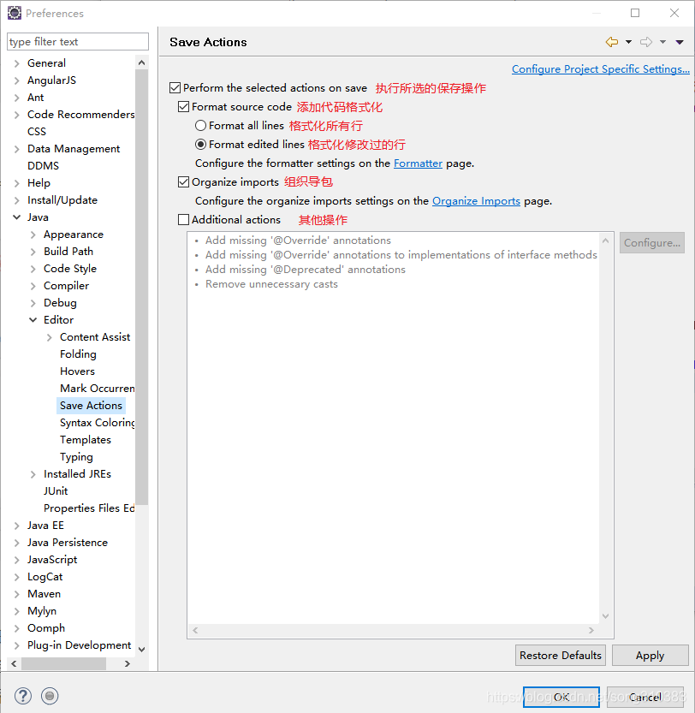Image resolution: width=695 pixels, height=713 pixels.
Task: Expand the AngularJS tree node
Action: pyautogui.click(x=17, y=80)
